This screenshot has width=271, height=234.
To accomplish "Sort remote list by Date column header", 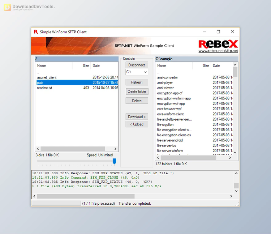I will [104, 66].
